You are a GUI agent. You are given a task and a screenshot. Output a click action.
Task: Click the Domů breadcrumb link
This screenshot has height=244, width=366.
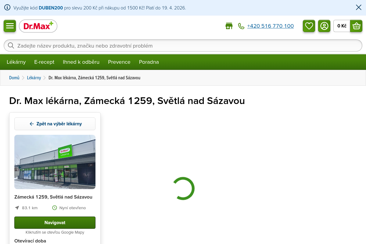pos(14,78)
